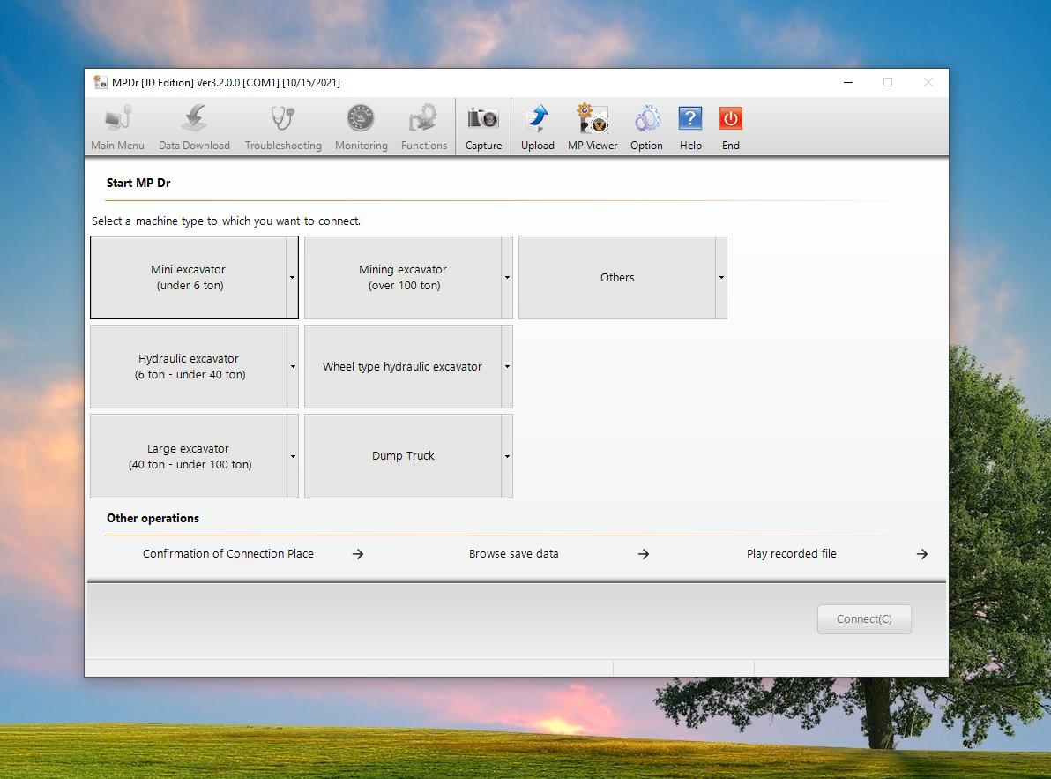Viewport: 1051px width, 779px height.
Task: Click the Main Menu toolbar icon
Action: (x=117, y=119)
